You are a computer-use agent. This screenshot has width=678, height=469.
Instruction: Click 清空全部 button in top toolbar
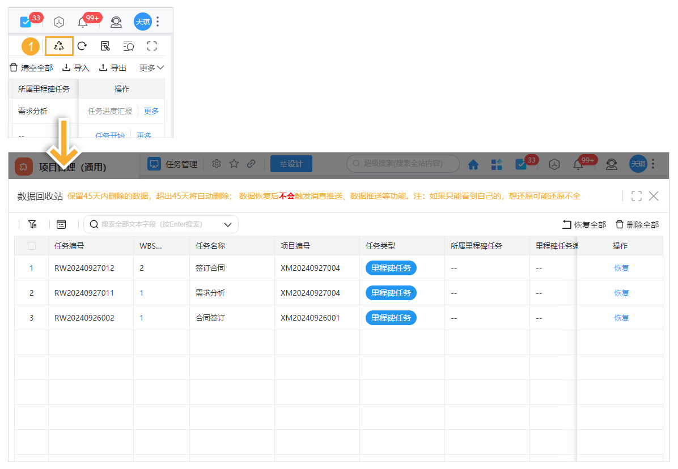click(x=31, y=68)
